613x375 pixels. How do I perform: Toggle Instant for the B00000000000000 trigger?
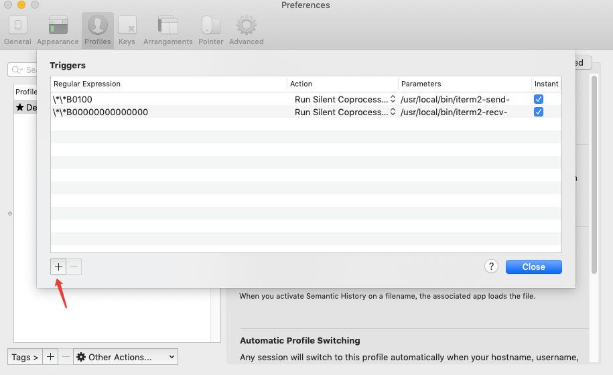(x=539, y=112)
